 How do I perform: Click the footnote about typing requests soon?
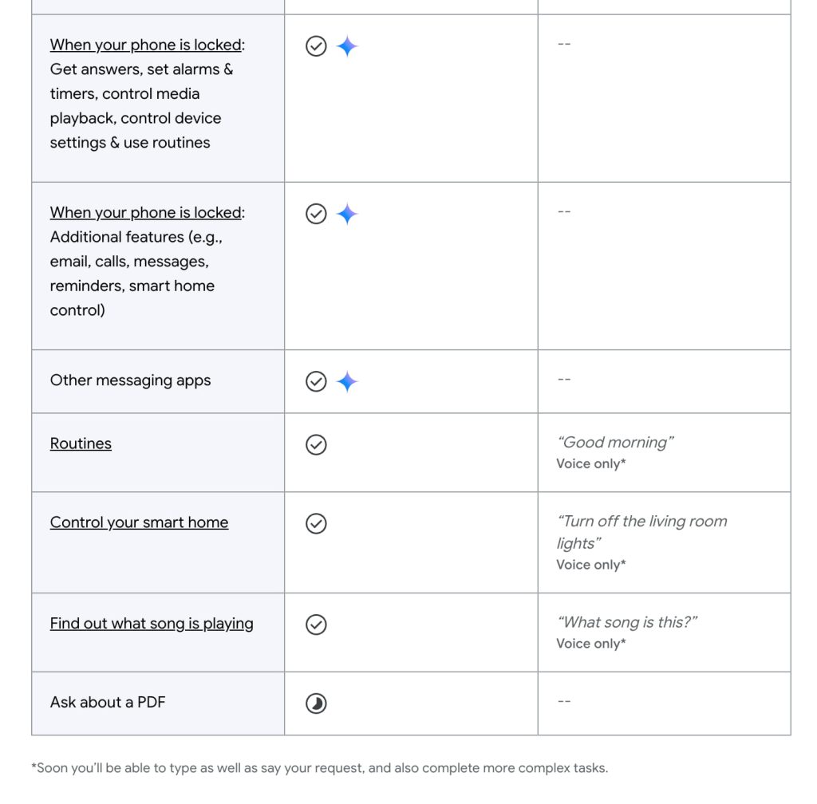(x=319, y=768)
